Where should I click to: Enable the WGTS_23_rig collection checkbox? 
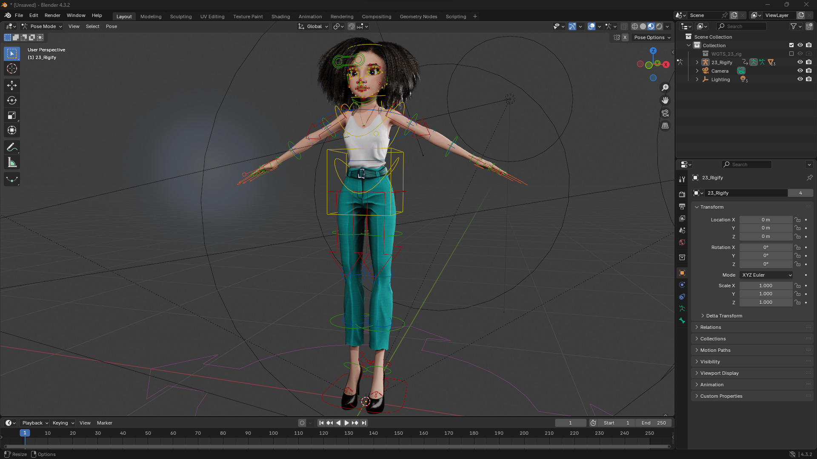[791, 54]
